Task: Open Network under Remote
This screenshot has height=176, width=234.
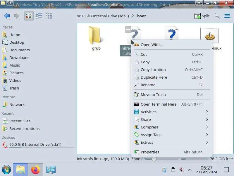Action: tap(17, 105)
